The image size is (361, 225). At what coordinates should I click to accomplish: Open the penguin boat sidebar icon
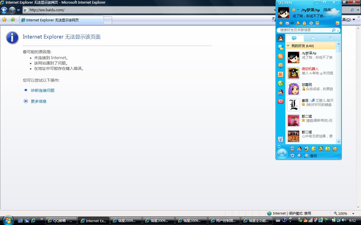click(281, 92)
